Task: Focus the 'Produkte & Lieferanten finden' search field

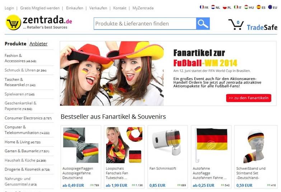Action: click(x=145, y=23)
